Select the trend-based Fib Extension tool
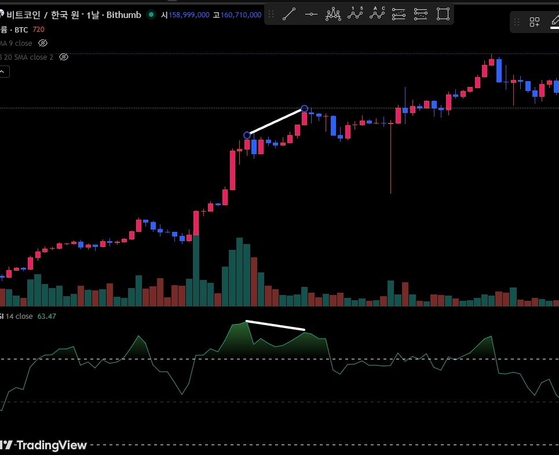This screenshot has height=455, width=559. [421, 14]
